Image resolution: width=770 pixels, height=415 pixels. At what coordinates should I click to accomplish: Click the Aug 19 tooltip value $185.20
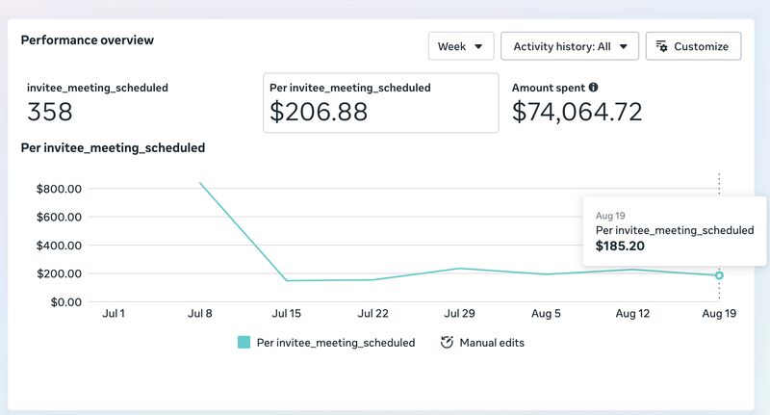click(x=620, y=246)
